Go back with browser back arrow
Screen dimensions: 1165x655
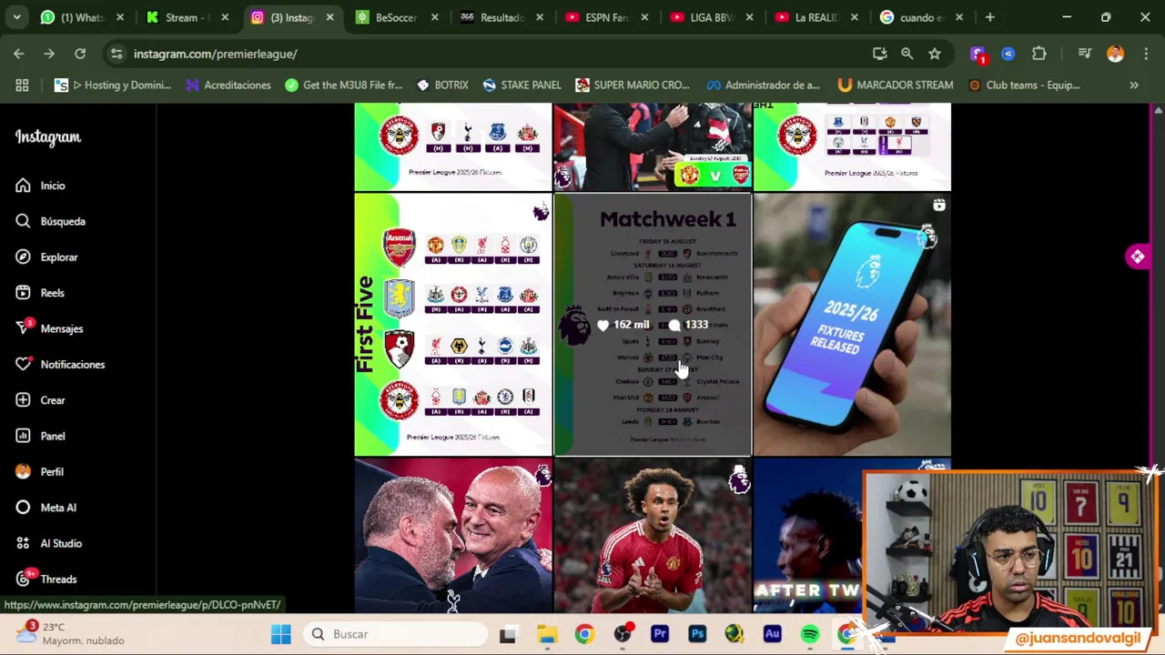19,54
